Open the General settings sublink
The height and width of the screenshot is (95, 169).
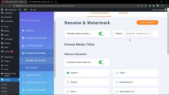(x=4, y=84)
